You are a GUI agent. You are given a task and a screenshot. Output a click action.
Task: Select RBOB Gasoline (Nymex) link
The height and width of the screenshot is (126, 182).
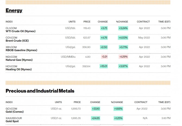click(x=21, y=50)
